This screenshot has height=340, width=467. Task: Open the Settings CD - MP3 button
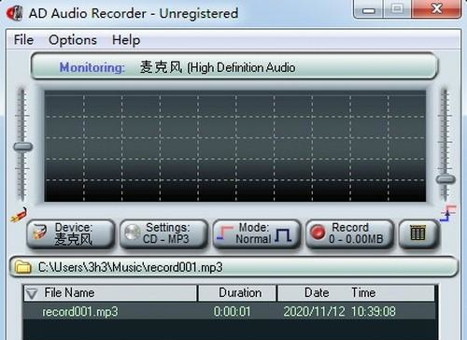click(x=163, y=234)
